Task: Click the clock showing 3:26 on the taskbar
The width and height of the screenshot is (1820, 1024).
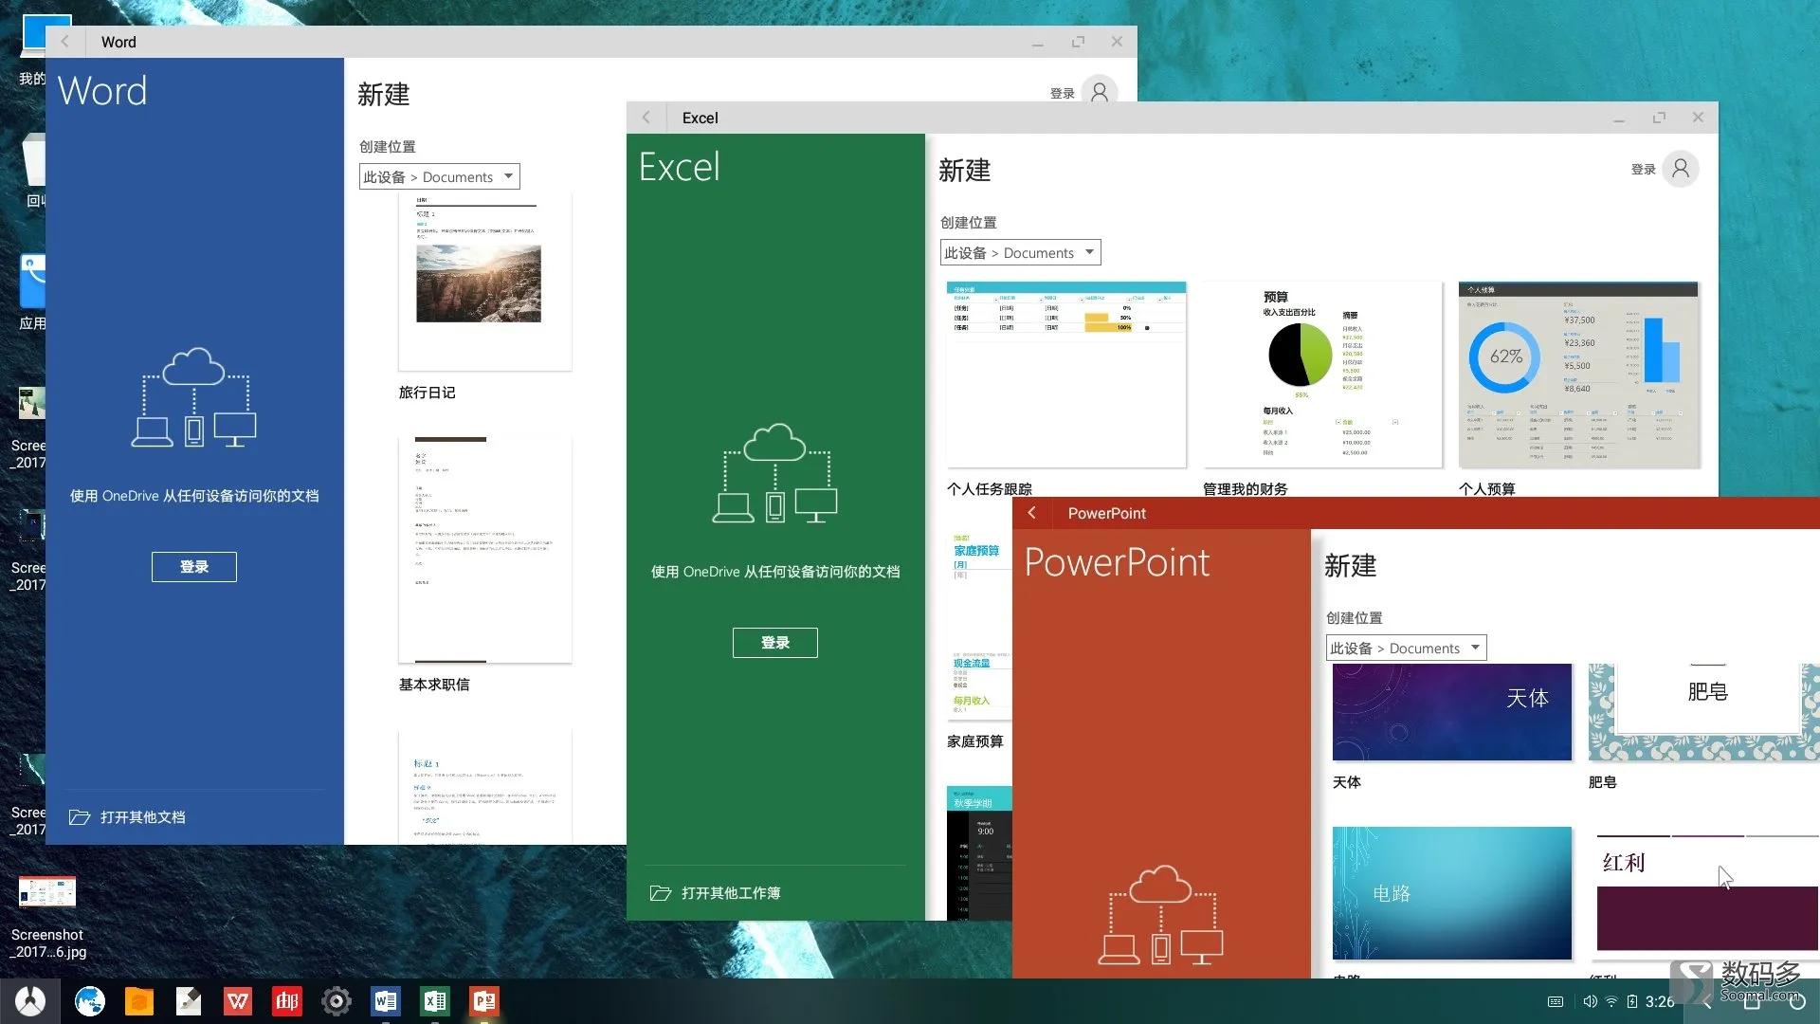Action: (x=1660, y=1001)
